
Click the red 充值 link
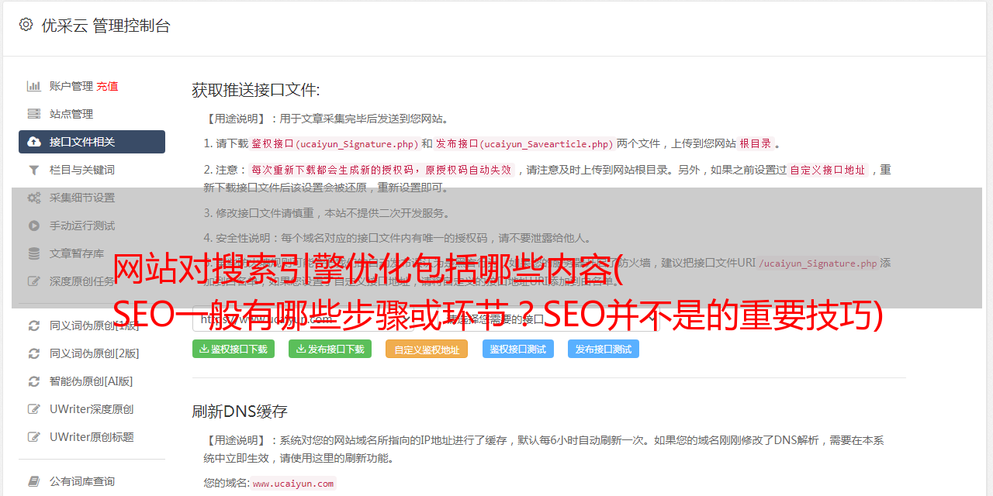tap(108, 86)
